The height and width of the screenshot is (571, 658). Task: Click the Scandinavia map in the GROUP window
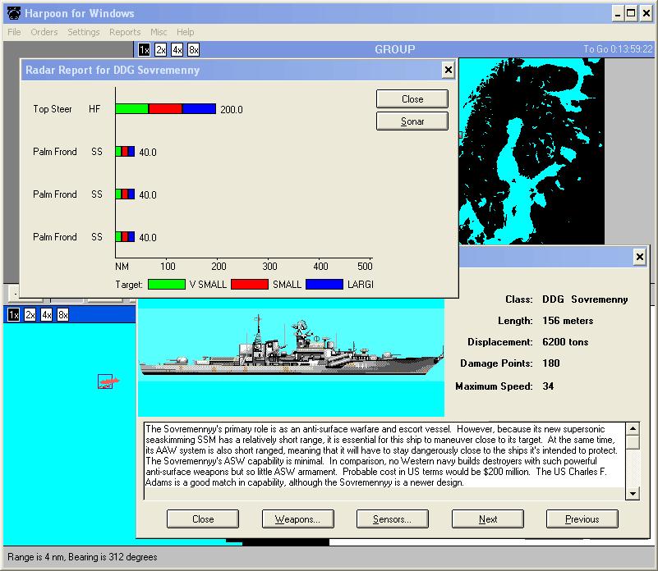coord(531,151)
